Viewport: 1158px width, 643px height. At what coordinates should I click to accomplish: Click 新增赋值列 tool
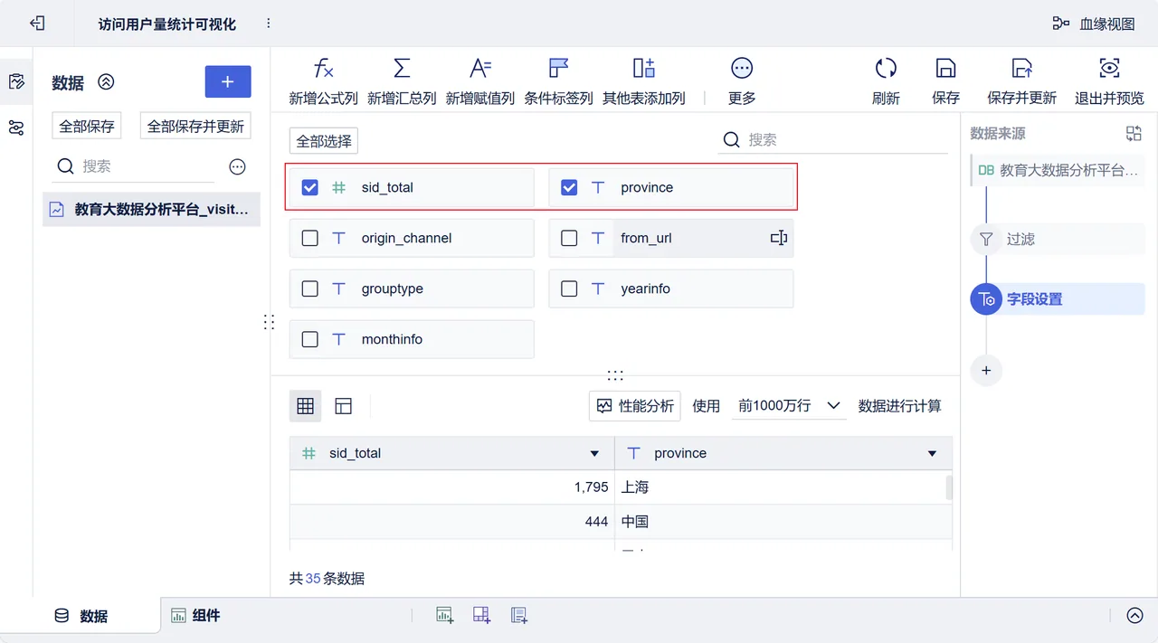coord(480,81)
